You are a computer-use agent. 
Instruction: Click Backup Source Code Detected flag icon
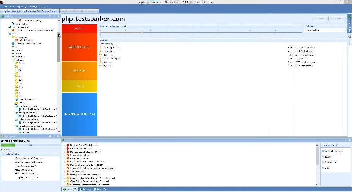point(68,175)
